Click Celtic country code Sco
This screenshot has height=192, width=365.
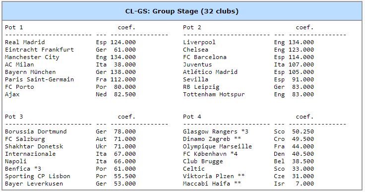click(x=279, y=169)
